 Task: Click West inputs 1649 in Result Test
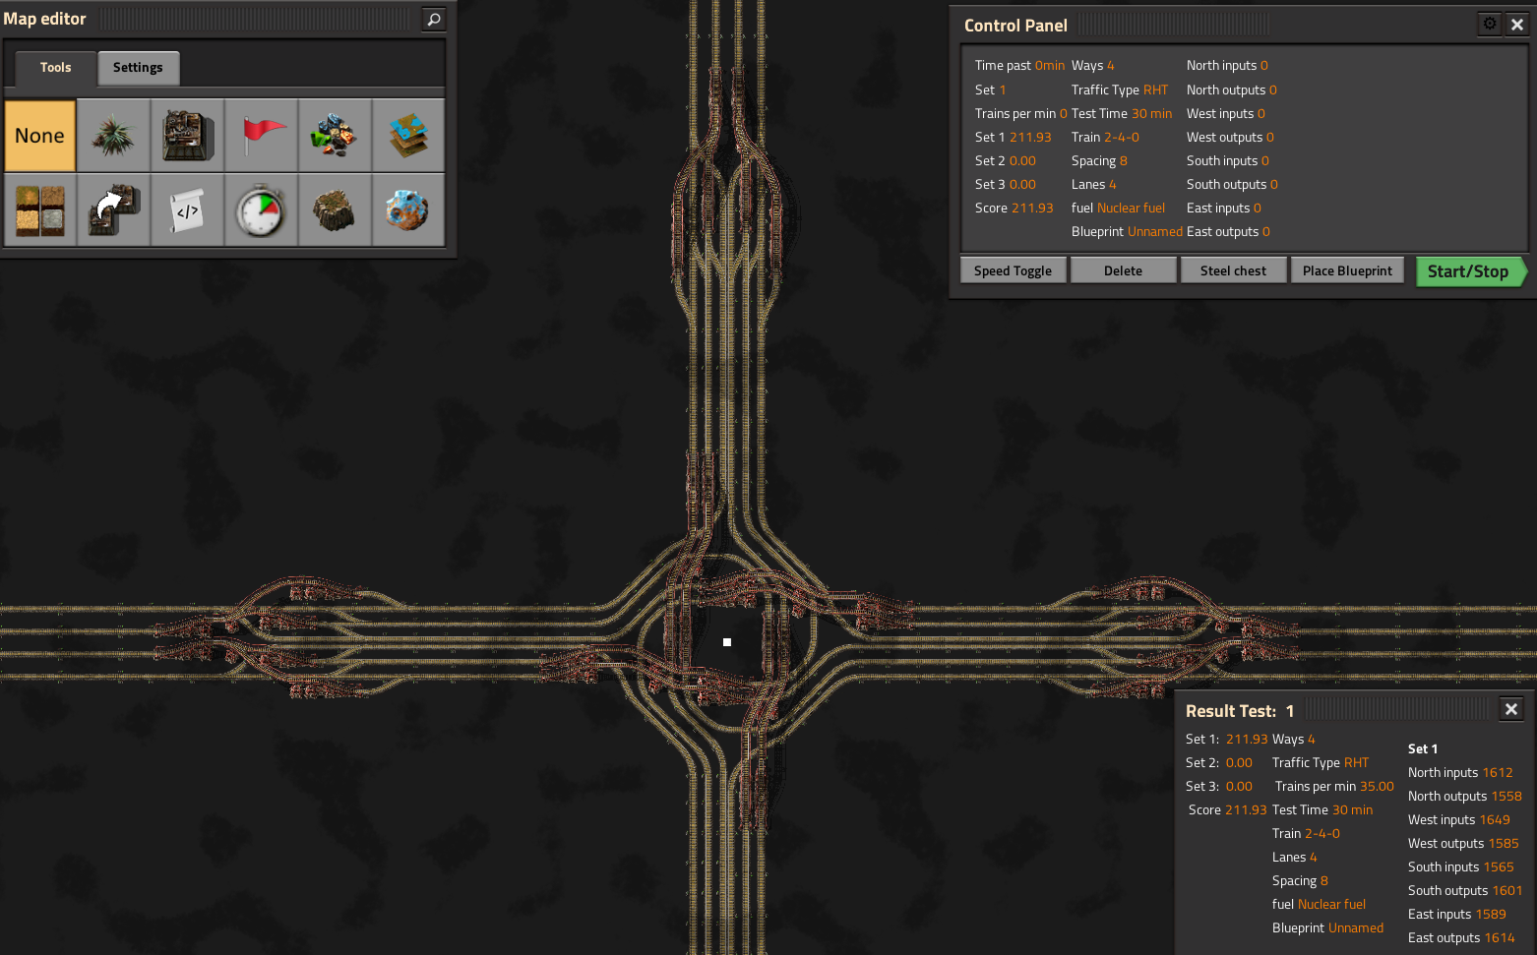1458,820
